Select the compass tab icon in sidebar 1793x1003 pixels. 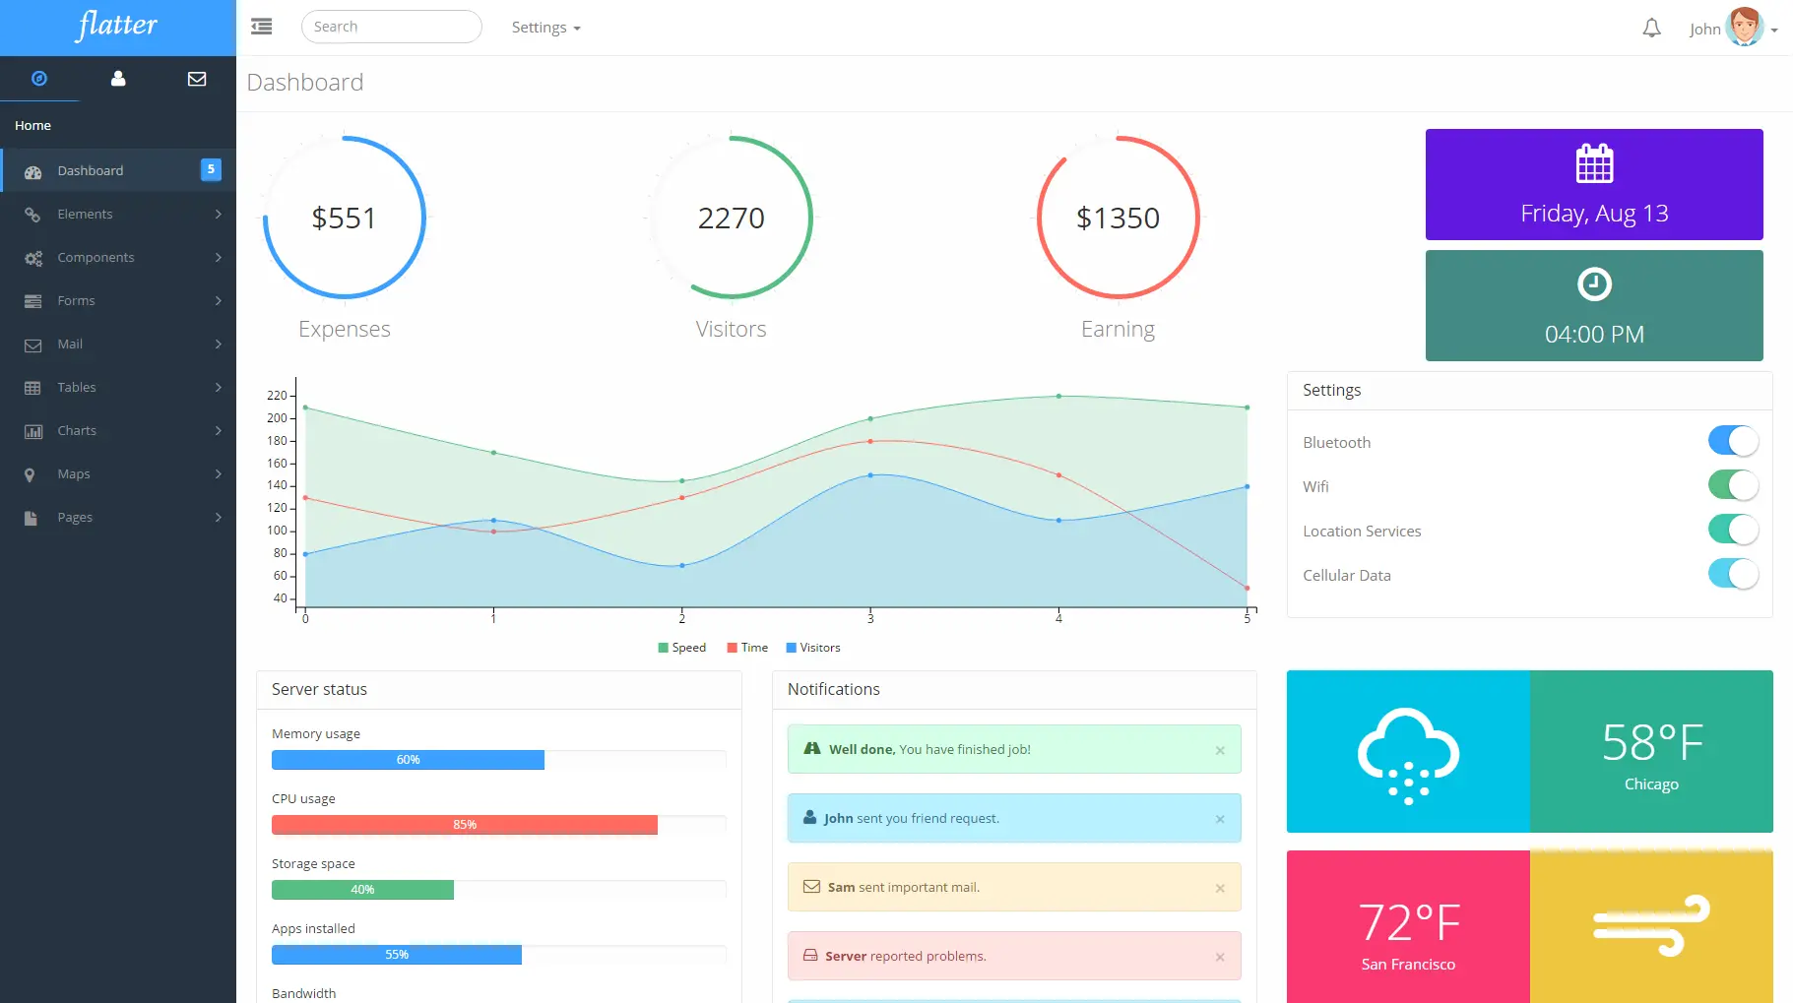[39, 79]
